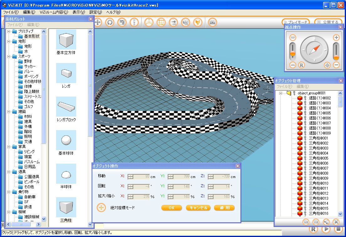The image size is (346, 237).
Task: Open the 表示(V) menu
Action: pos(78,12)
